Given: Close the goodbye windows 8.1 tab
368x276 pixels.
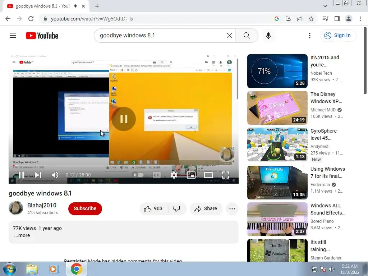Looking at the screenshot, I should [83, 6].
